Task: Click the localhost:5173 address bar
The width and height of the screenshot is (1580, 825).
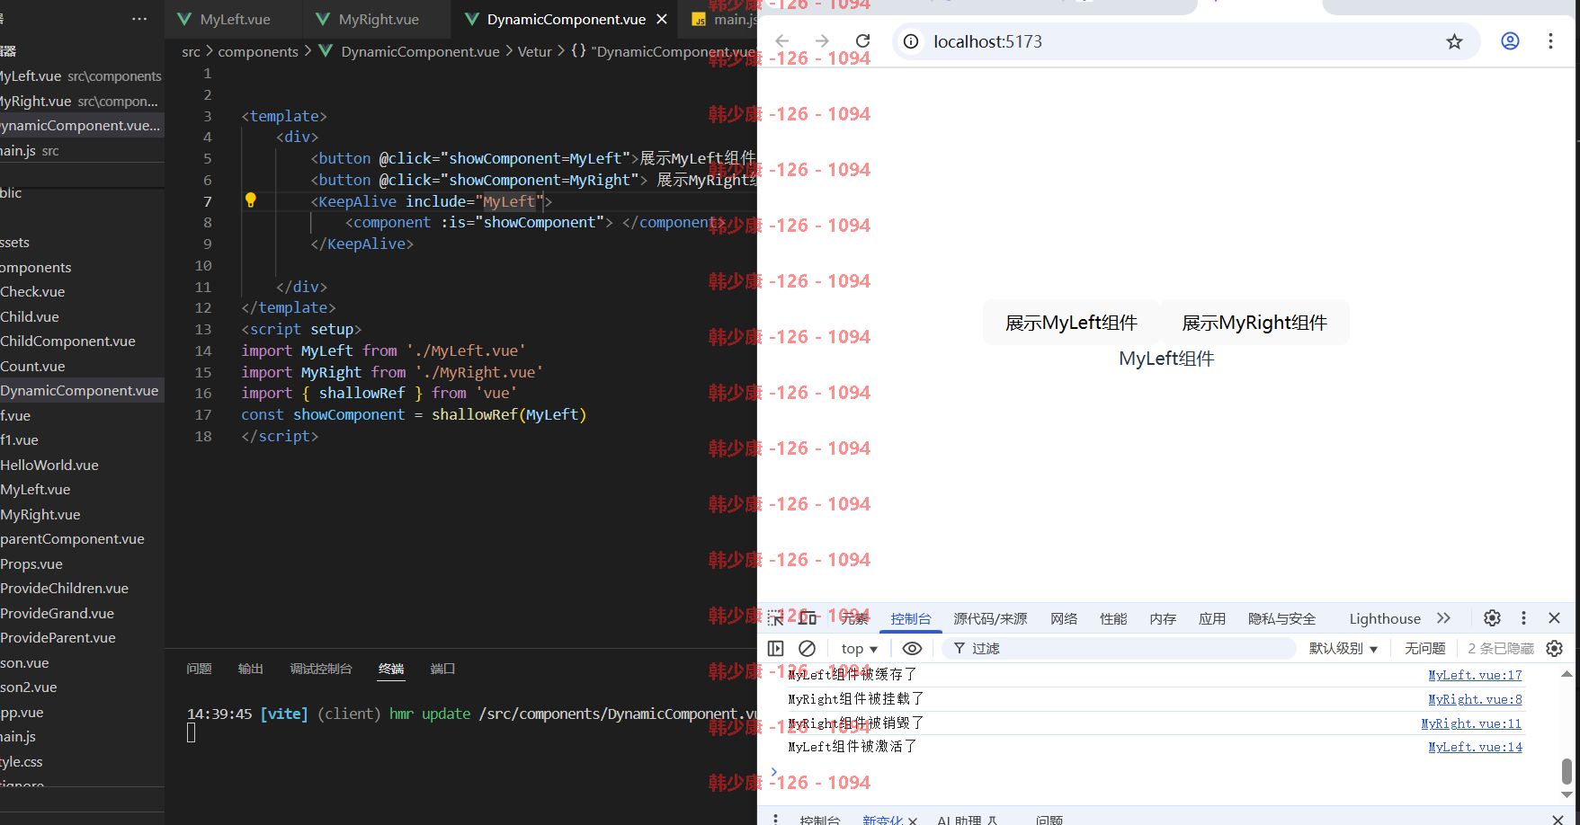Action: pos(1185,41)
